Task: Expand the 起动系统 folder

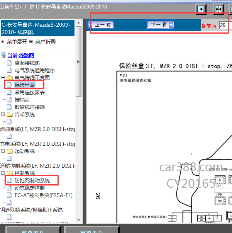Action: tap(3, 151)
